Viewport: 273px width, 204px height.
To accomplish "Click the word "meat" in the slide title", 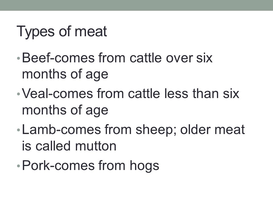I will click(91, 31).
